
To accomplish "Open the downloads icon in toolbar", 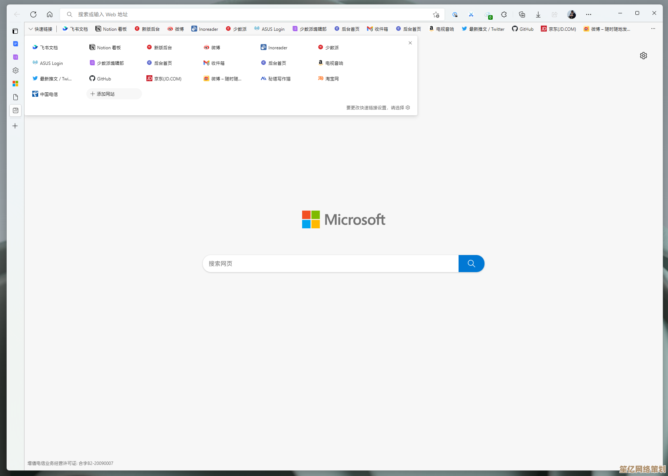I will tap(538, 14).
